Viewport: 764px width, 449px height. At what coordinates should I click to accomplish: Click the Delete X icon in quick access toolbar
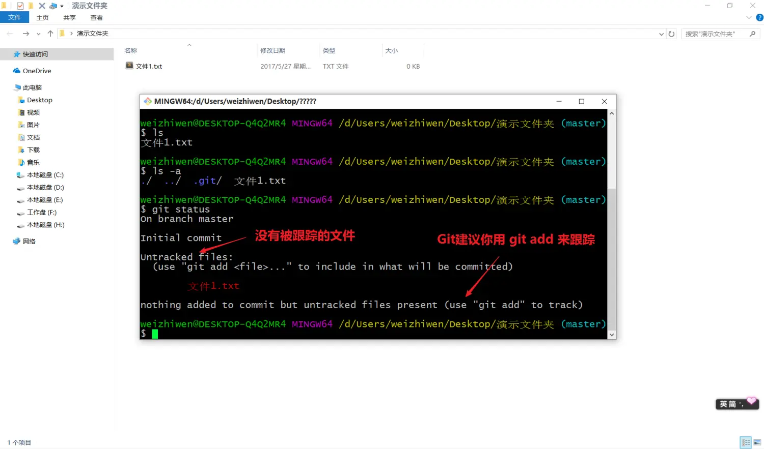pyautogui.click(x=42, y=6)
